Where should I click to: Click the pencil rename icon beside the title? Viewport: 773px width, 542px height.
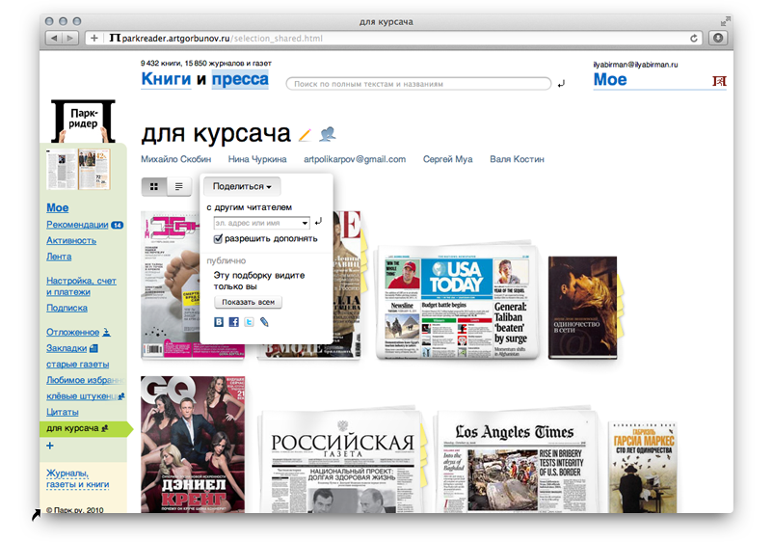pyautogui.click(x=305, y=135)
